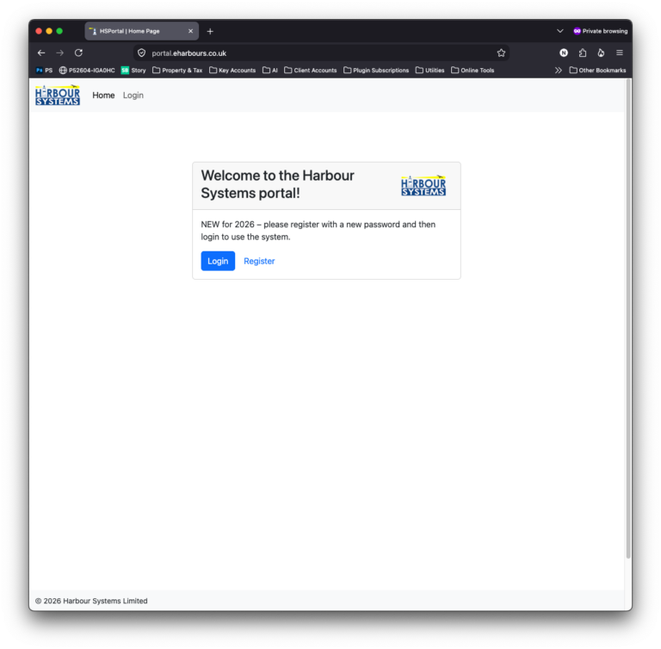Screen dimensions: 661x649
Task: Click the blue Login button
Action: [218, 261]
